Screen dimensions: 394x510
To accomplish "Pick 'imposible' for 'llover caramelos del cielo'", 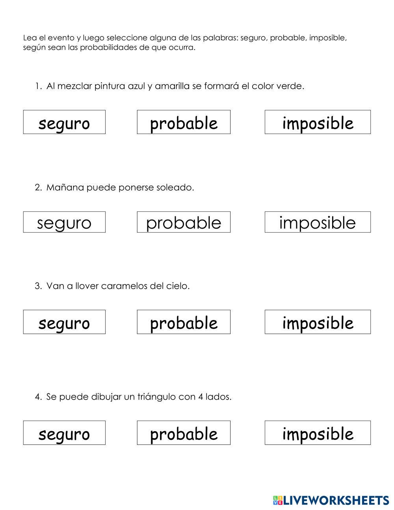I will (318, 322).
